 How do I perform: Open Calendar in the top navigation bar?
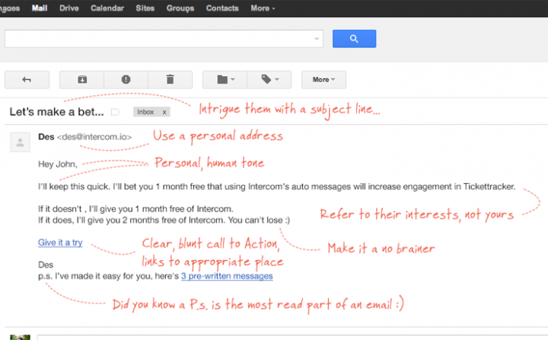click(x=107, y=8)
